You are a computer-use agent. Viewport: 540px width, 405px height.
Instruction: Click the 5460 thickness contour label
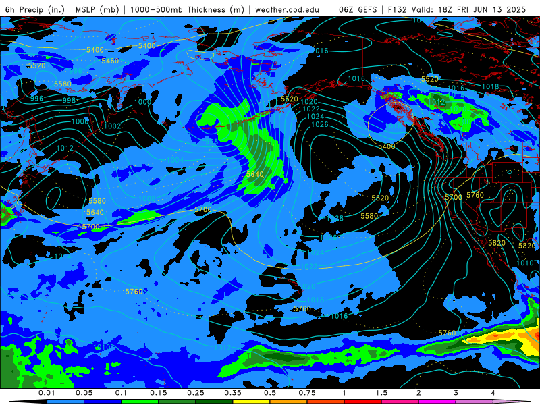pos(110,61)
